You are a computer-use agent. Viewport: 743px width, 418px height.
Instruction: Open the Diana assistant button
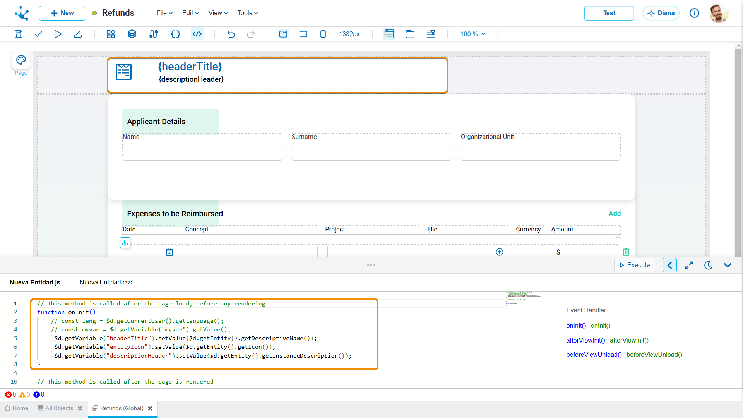pyautogui.click(x=661, y=13)
